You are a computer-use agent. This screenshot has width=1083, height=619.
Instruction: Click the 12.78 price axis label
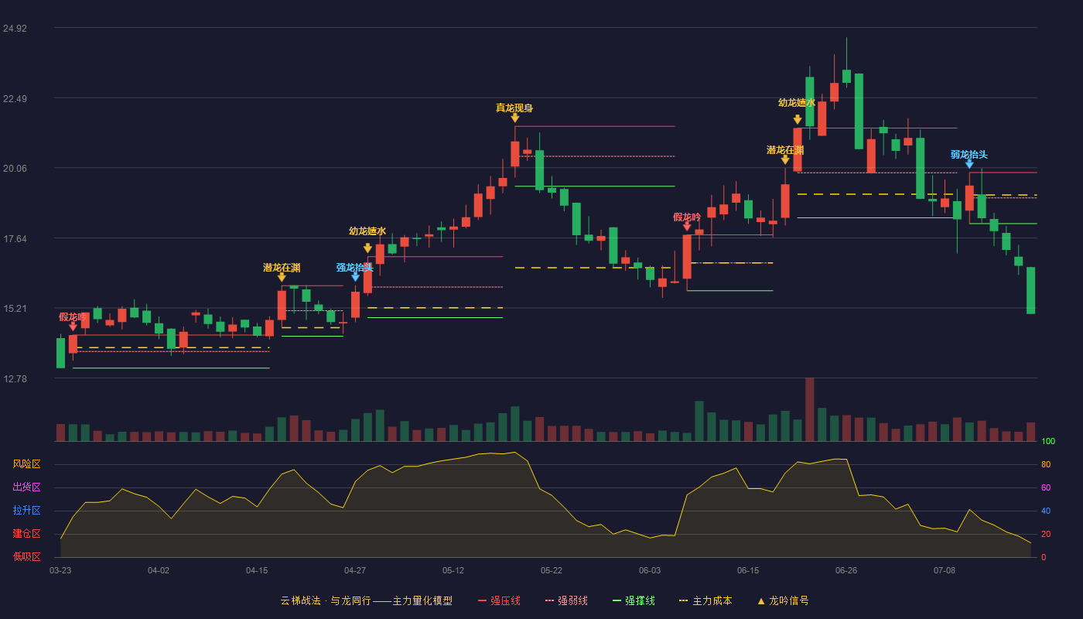point(15,379)
